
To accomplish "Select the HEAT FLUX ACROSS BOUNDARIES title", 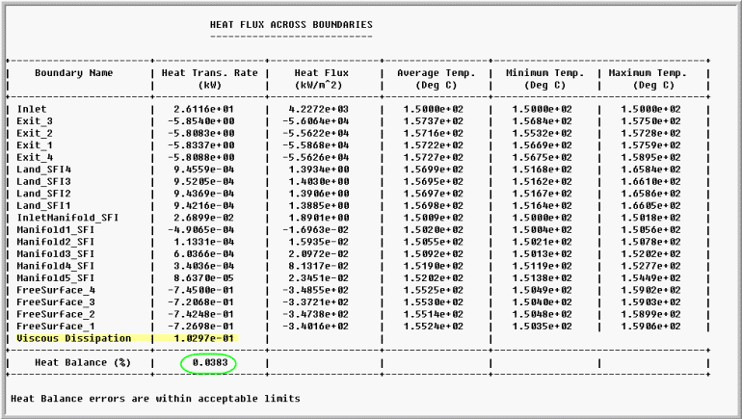I will 291,25.
